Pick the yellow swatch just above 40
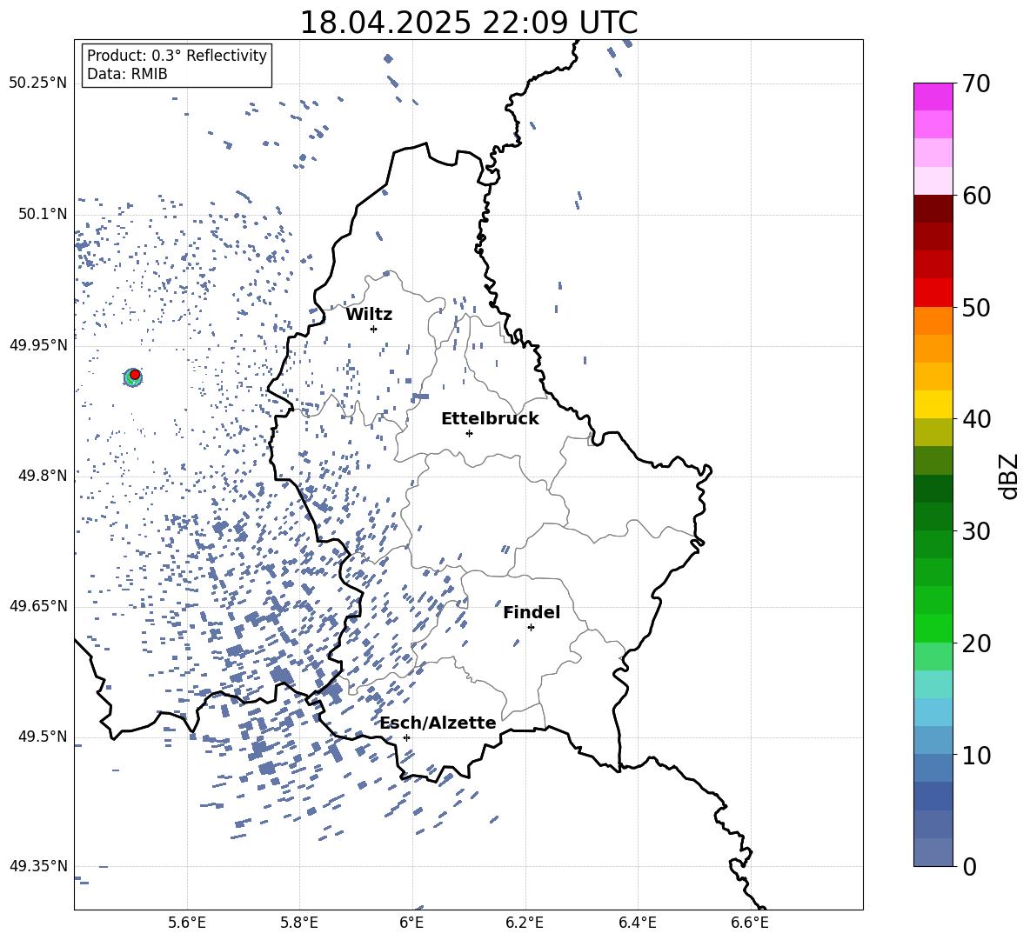1030x940 pixels. coord(933,404)
